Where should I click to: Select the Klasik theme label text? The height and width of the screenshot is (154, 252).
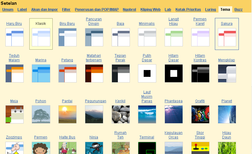tap(41, 23)
